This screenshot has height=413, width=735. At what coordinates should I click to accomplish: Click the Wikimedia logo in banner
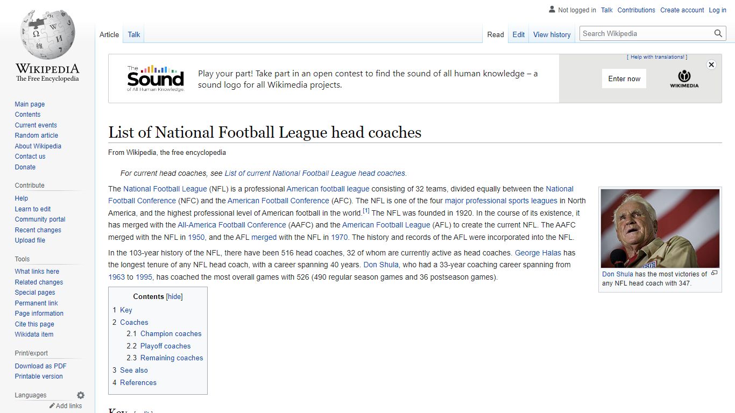(684, 79)
